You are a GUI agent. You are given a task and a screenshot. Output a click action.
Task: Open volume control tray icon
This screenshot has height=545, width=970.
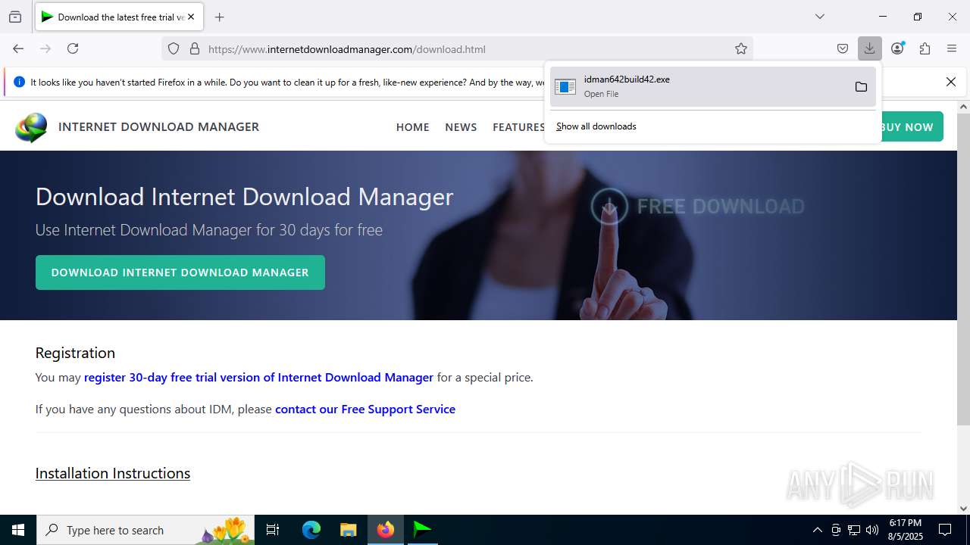coord(872,530)
